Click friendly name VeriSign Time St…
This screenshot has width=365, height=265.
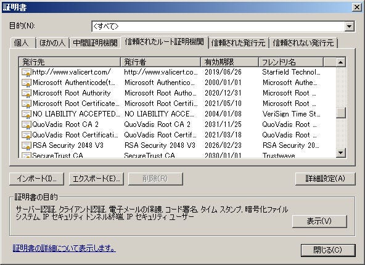click(292, 114)
